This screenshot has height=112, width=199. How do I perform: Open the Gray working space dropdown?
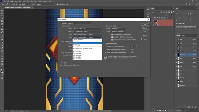(87, 35)
